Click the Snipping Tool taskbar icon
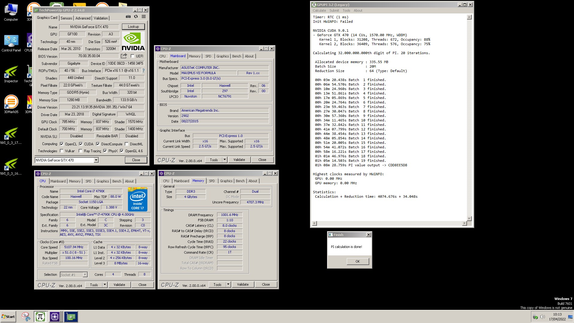Viewport: 574px width, 323px height. coord(26,317)
